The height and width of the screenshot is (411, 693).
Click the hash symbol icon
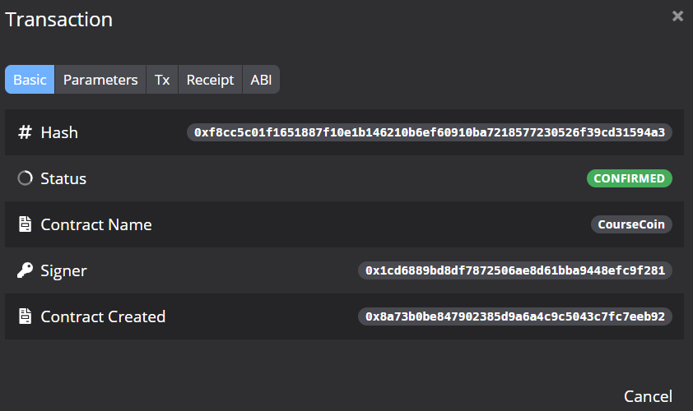pos(25,132)
